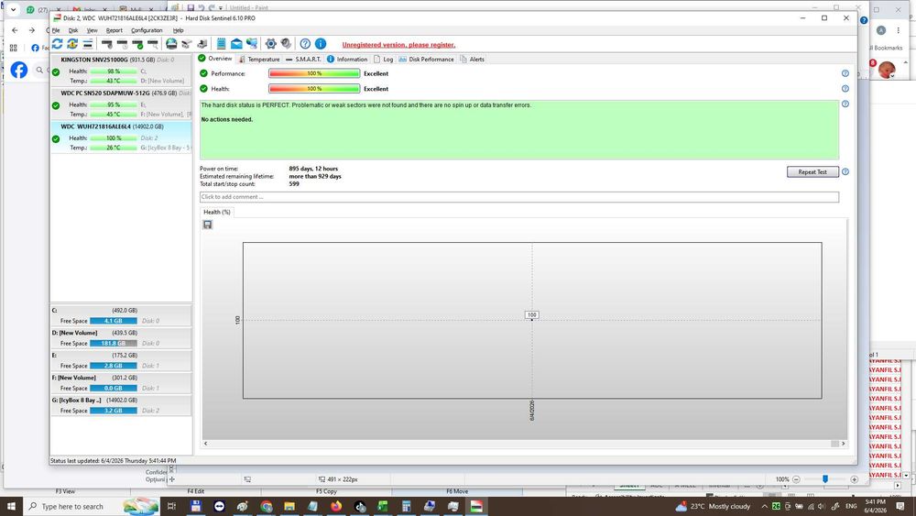
Task: Click the Paint window zoom out minus button
Action: pyautogui.click(x=796, y=479)
